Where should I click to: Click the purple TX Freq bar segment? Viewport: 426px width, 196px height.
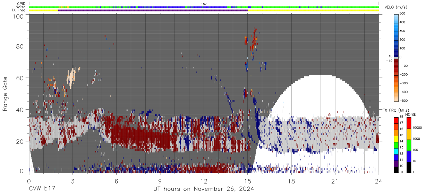(x=153, y=10)
